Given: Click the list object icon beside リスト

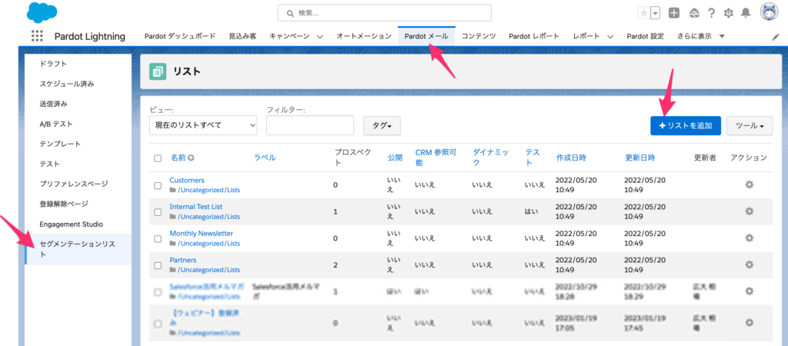Looking at the screenshot, I should [158, 72].
